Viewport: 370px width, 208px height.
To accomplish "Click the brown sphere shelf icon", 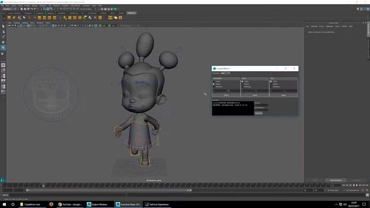I will (29, 18).
